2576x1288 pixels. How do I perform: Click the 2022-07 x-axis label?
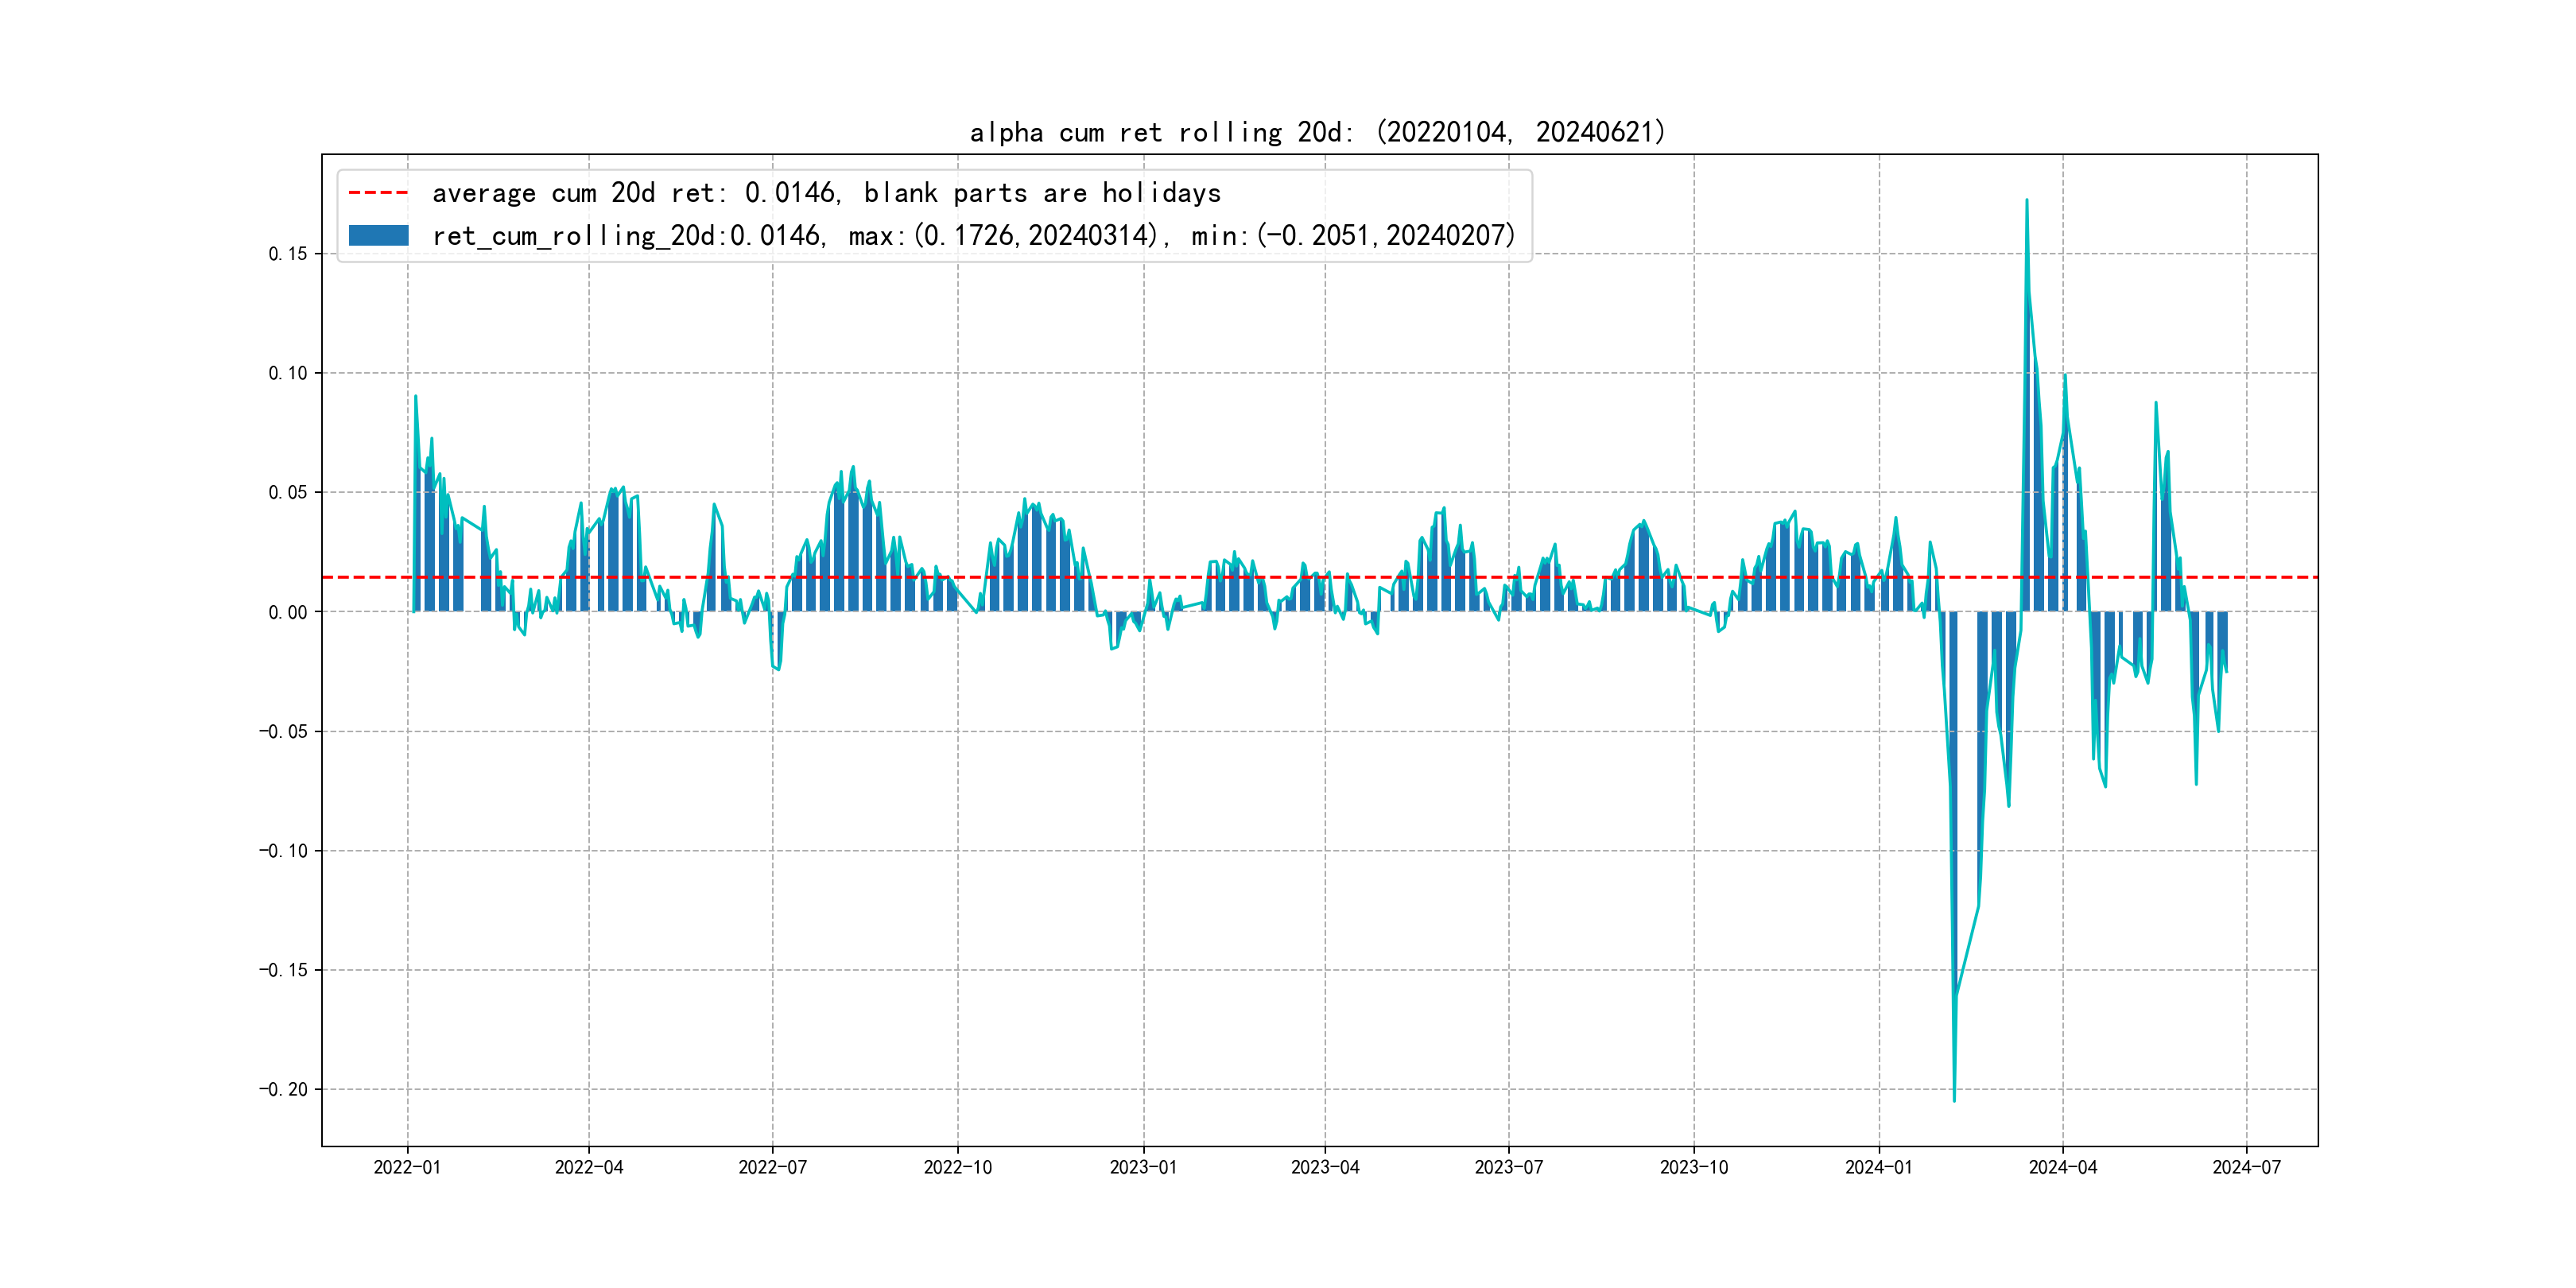pyautogui.click(x=772, y=1167)
